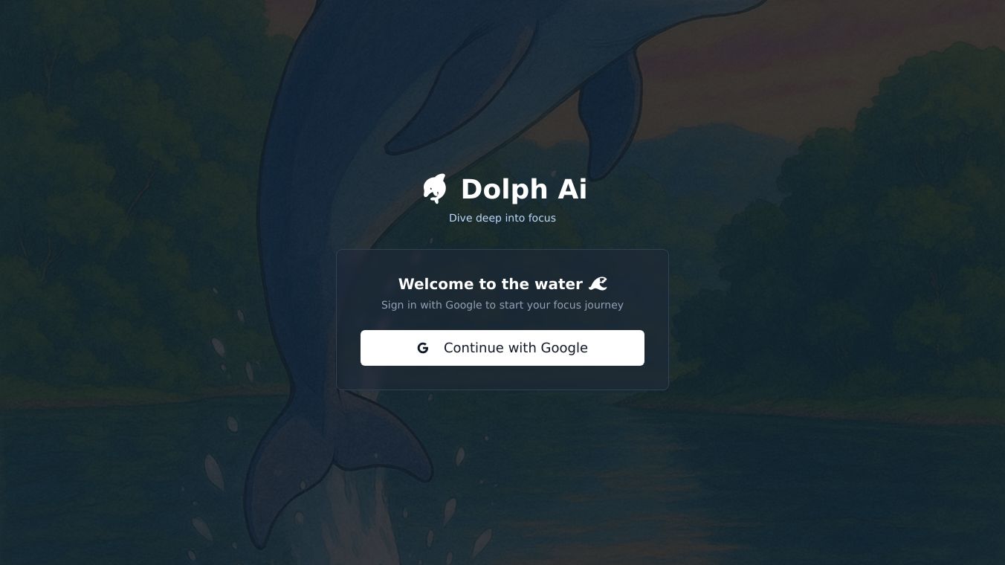Click the Dolph Ai title text

(x=524, y=189)
